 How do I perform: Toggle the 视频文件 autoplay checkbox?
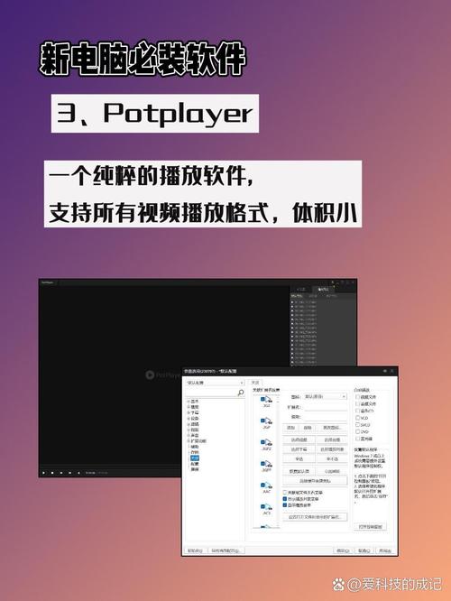(x=357, y=397)
